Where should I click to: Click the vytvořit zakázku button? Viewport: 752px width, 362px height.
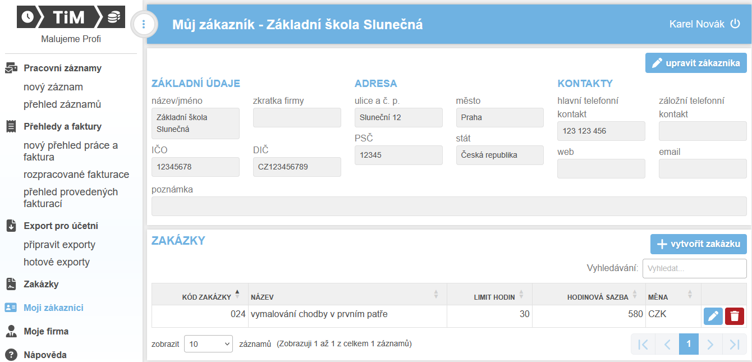tap(698, 244)
